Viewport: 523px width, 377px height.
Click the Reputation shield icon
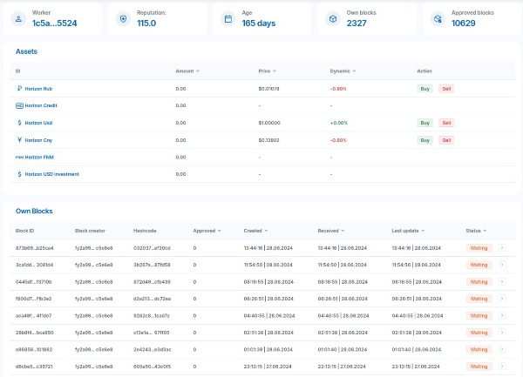coord(123,18)
